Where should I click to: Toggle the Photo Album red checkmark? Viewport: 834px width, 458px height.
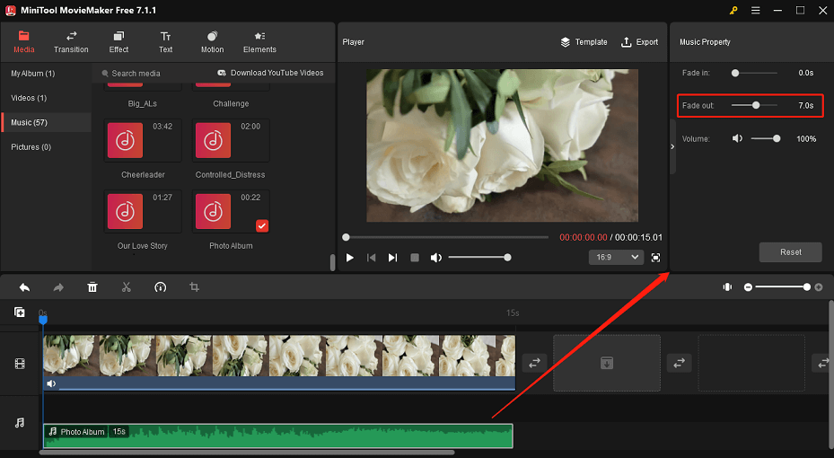pyautogui.click(x=261, y=226)
